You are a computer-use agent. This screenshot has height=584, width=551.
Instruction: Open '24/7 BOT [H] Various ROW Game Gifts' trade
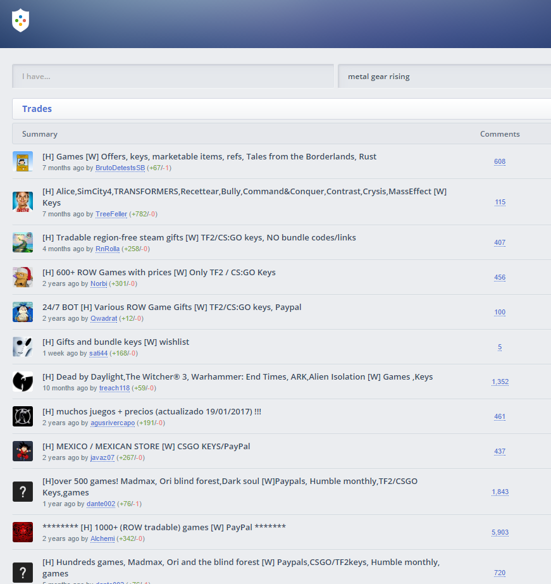pos(172,308)
